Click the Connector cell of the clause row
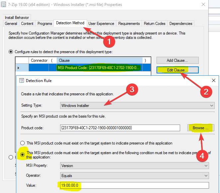220x193 pixels. click(x=39, y=68)
